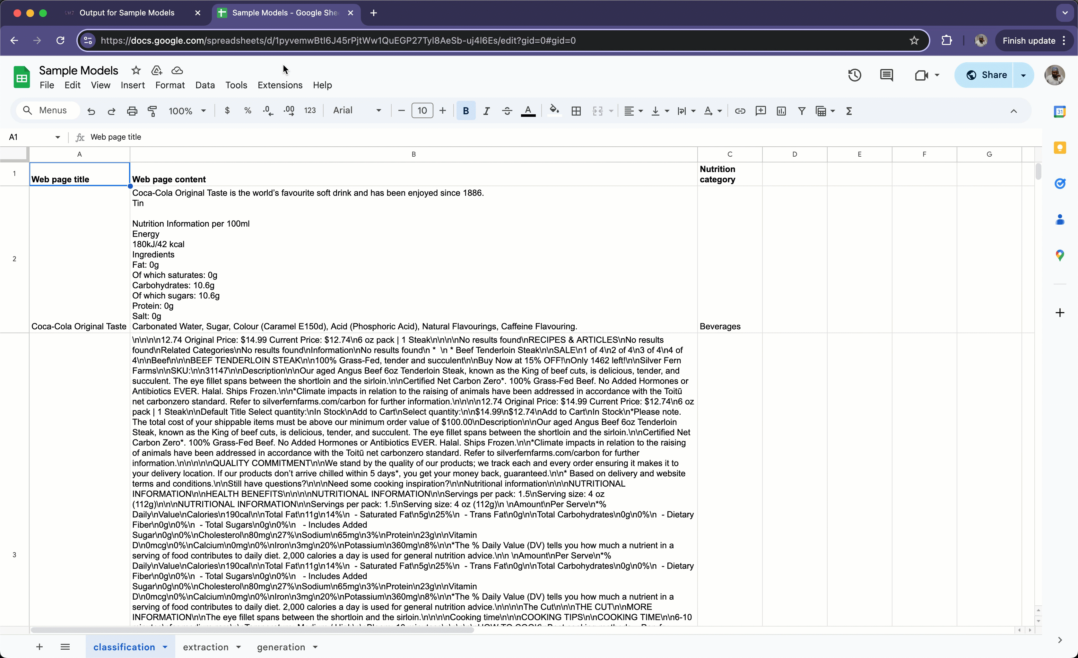Open the Insert menu
1078x658 pixels.
[133, 85]
